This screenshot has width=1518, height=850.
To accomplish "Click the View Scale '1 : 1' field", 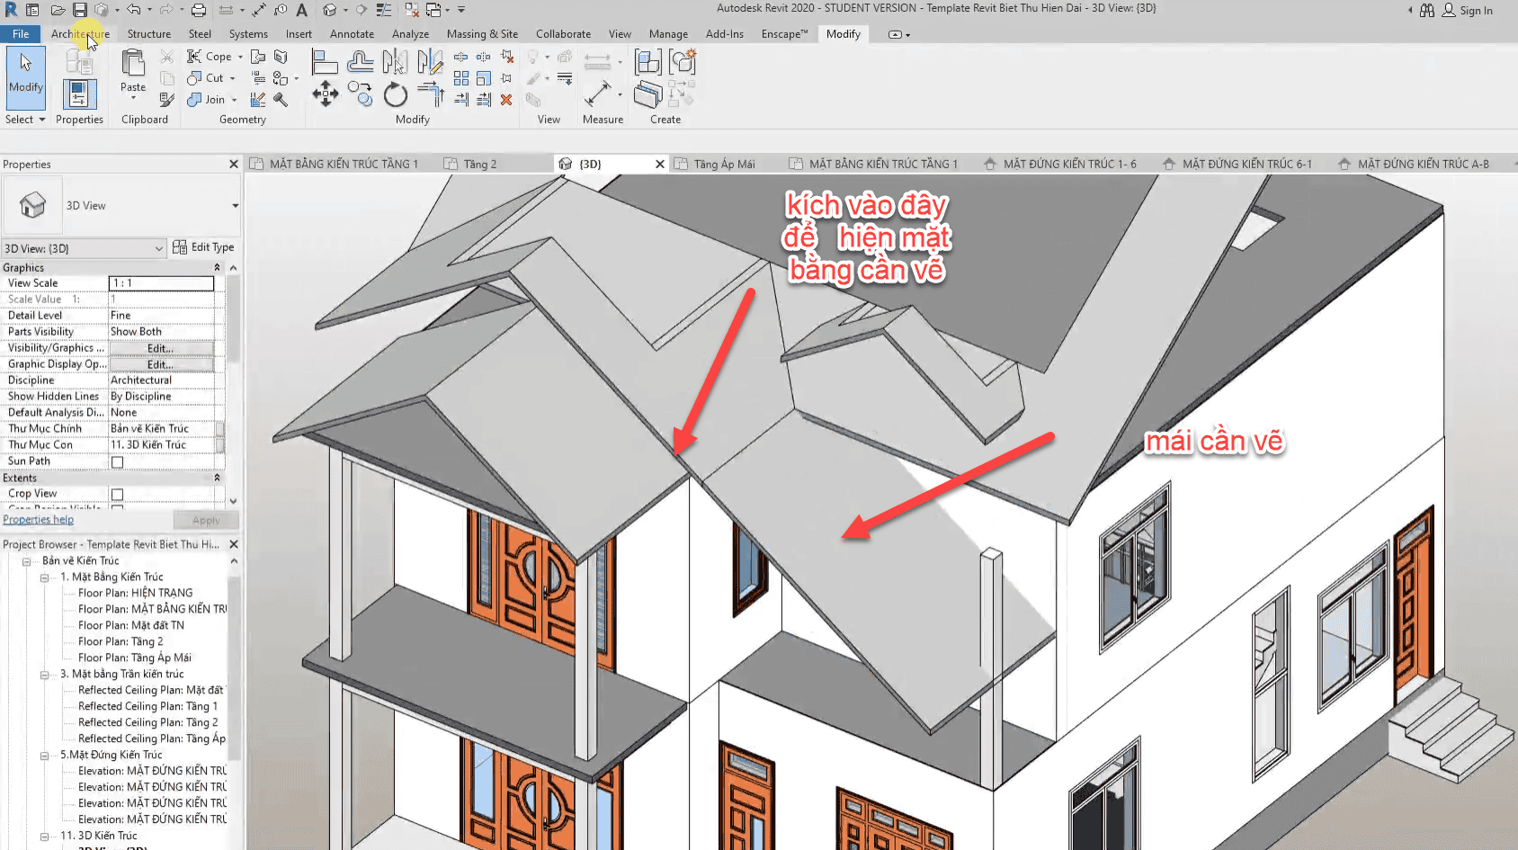I will (161, 283).
